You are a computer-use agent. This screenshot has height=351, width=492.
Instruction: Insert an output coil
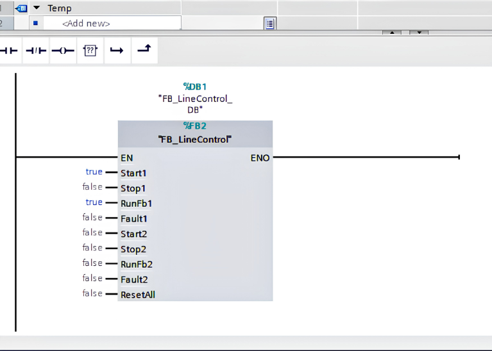click(63, 51)
